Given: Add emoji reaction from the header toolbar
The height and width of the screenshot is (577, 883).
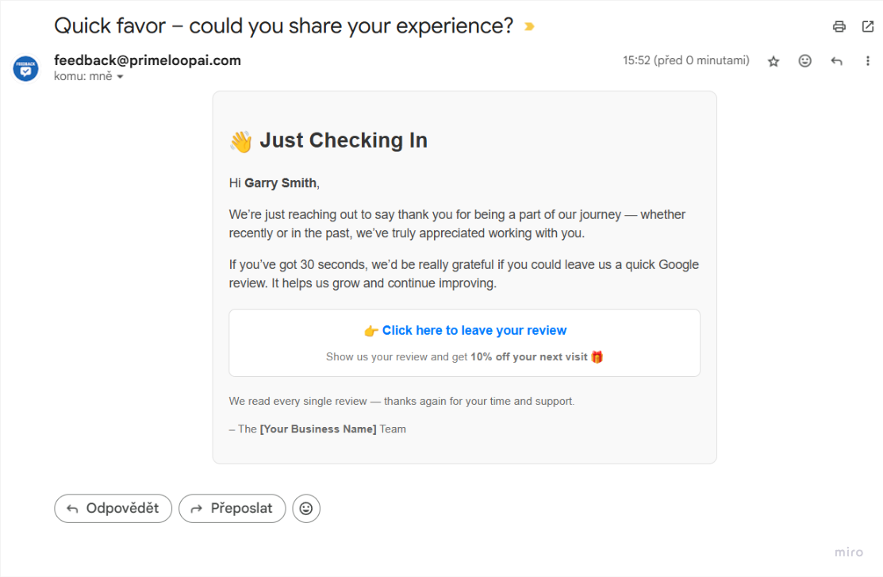Looking at the screenshot, I should point(805,61).
